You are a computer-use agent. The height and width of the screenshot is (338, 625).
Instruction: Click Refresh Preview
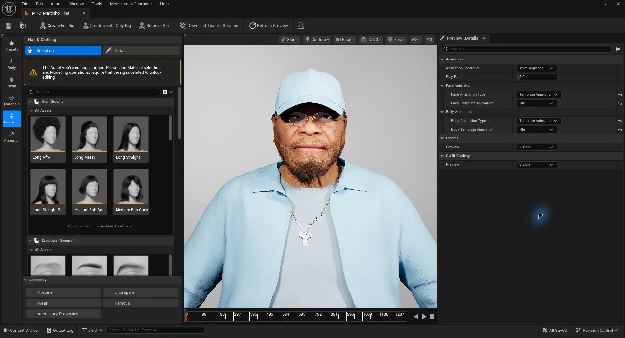pos(269,26)
